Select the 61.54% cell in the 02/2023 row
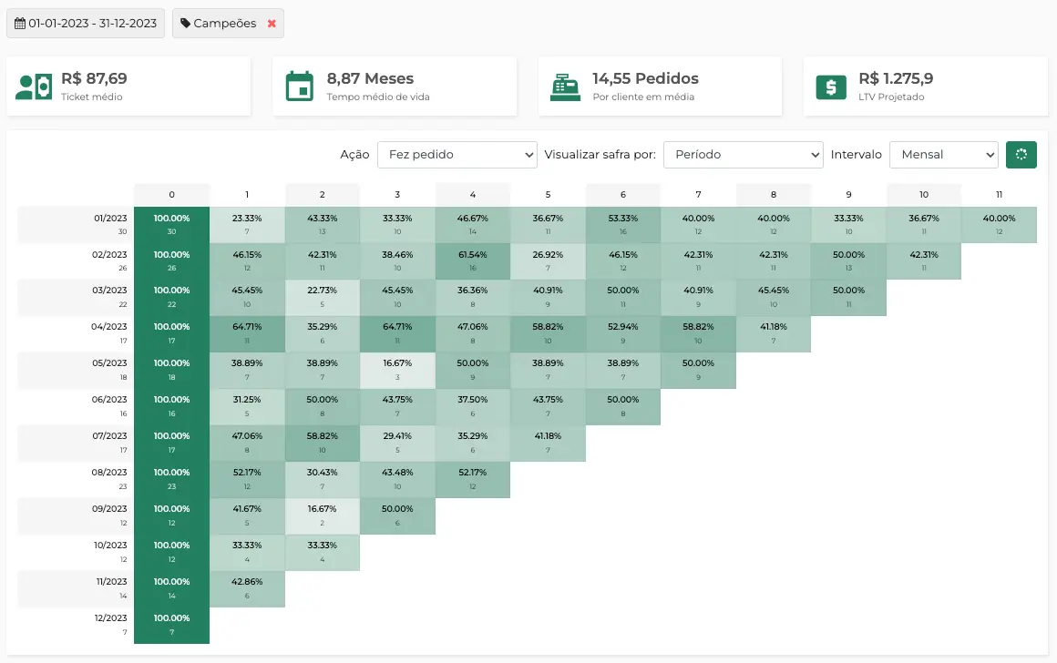 coord(472,260)
